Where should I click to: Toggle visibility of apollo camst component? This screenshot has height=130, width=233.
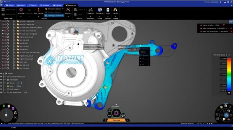3,62
